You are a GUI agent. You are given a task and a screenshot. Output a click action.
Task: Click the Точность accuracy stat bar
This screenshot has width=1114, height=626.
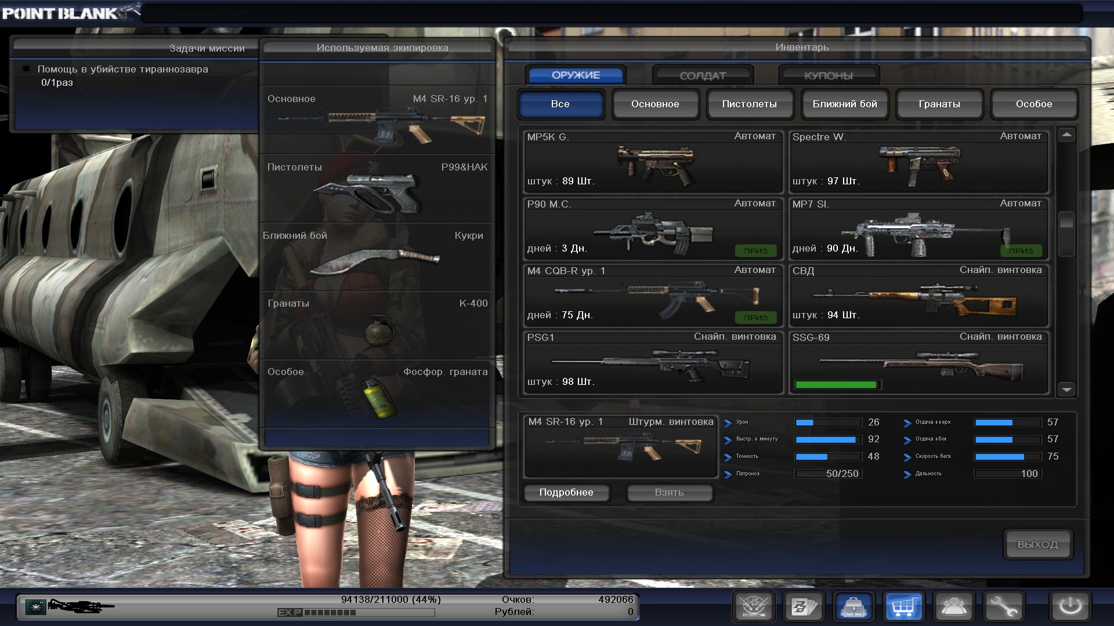(829, 457)
